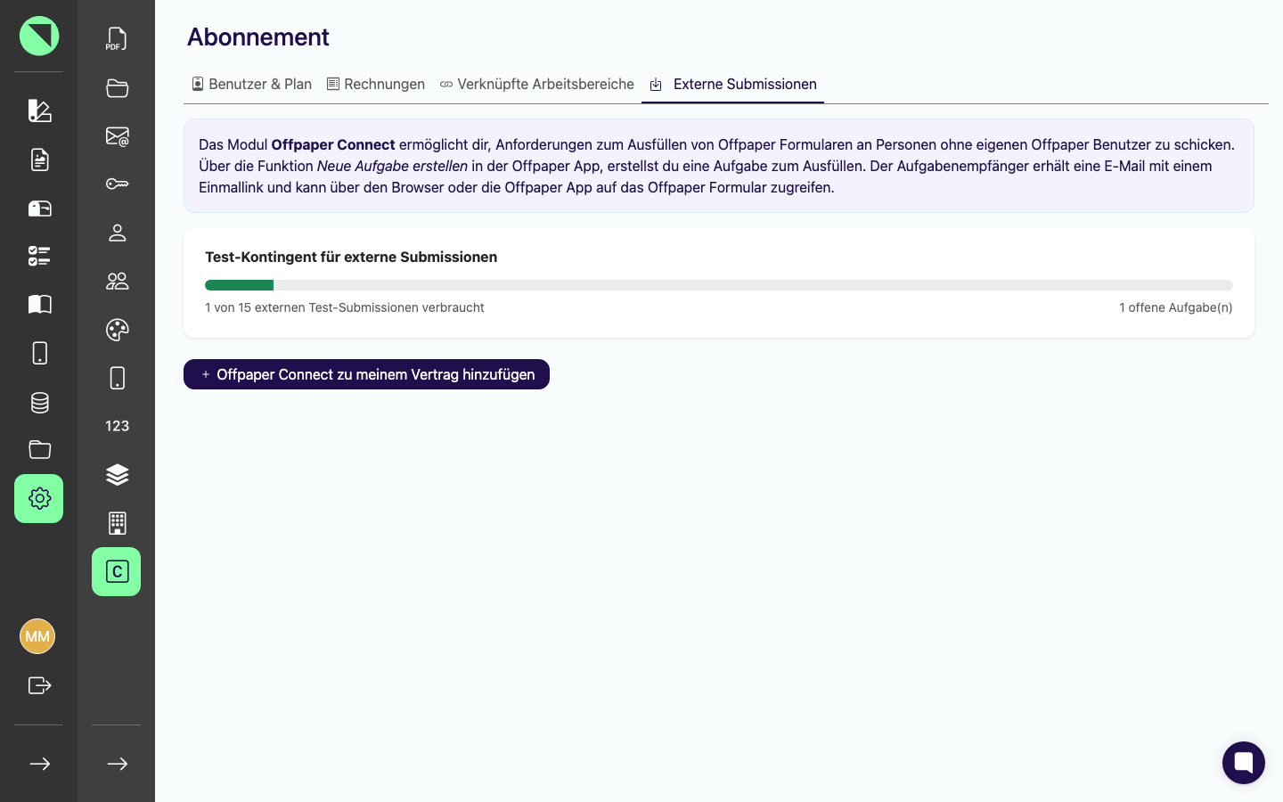Image resolution: width=1283 pixels, height=802 pixels.
Task: Switch to Rechnungen tab
Action: click(376, 84)
